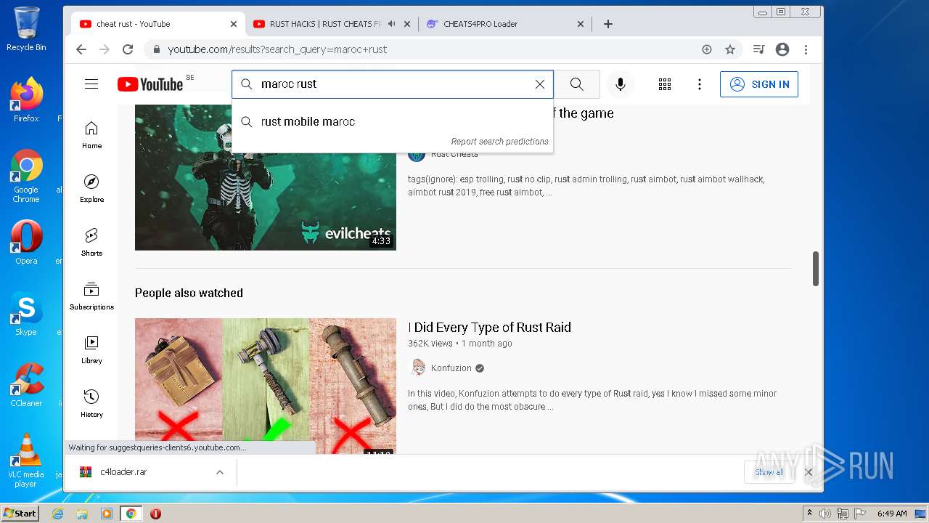Select the Skype desktop shortcut
The image size is (929, 523).
(26, 314)
